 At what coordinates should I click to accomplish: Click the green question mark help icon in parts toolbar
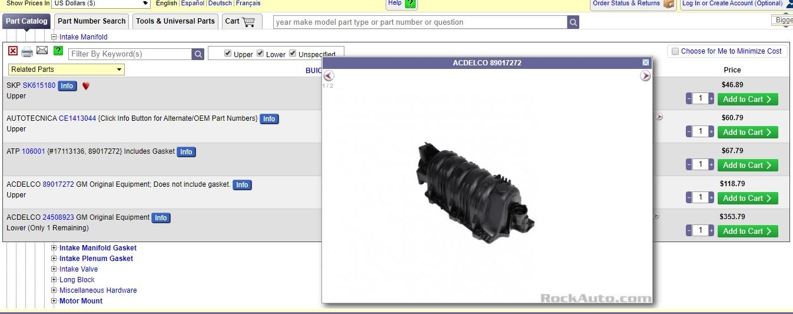coord(58,51)
